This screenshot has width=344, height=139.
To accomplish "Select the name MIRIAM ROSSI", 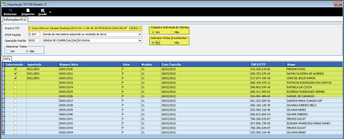I will (296, 69).
